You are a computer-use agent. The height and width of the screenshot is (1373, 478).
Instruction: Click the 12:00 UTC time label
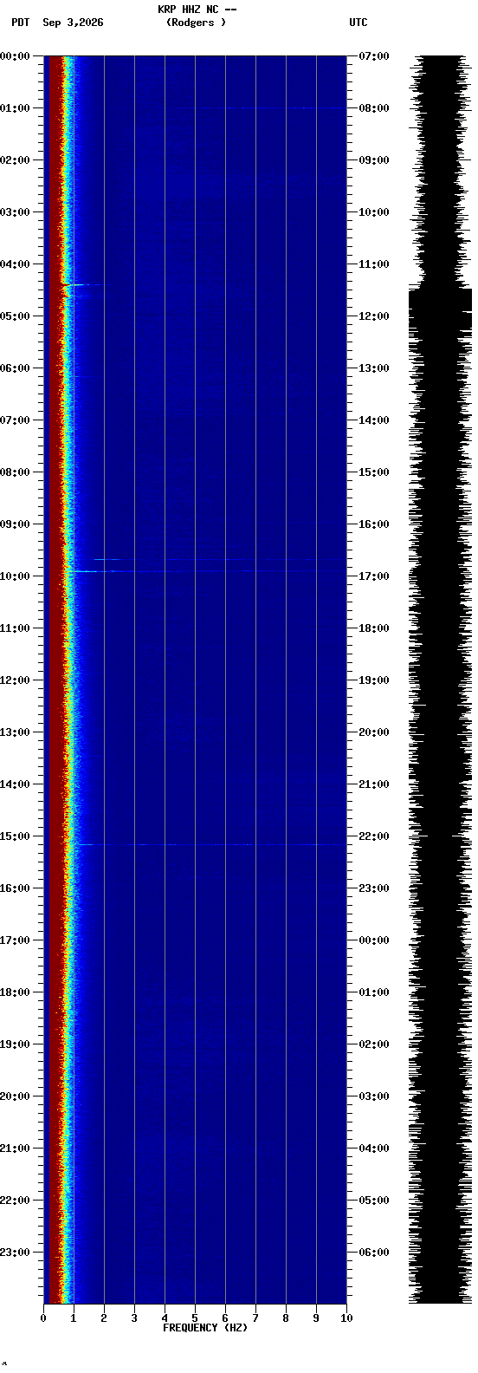point(374,316)
